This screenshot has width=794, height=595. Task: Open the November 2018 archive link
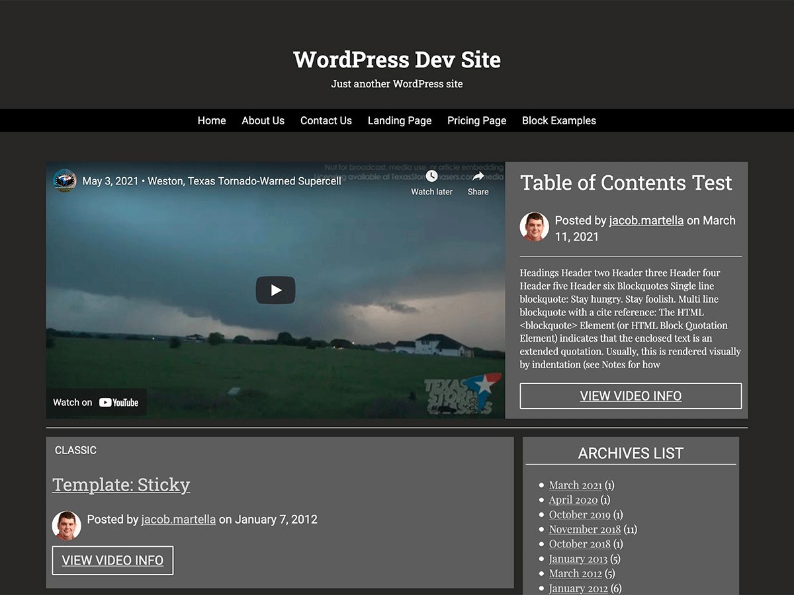[584, 529]
